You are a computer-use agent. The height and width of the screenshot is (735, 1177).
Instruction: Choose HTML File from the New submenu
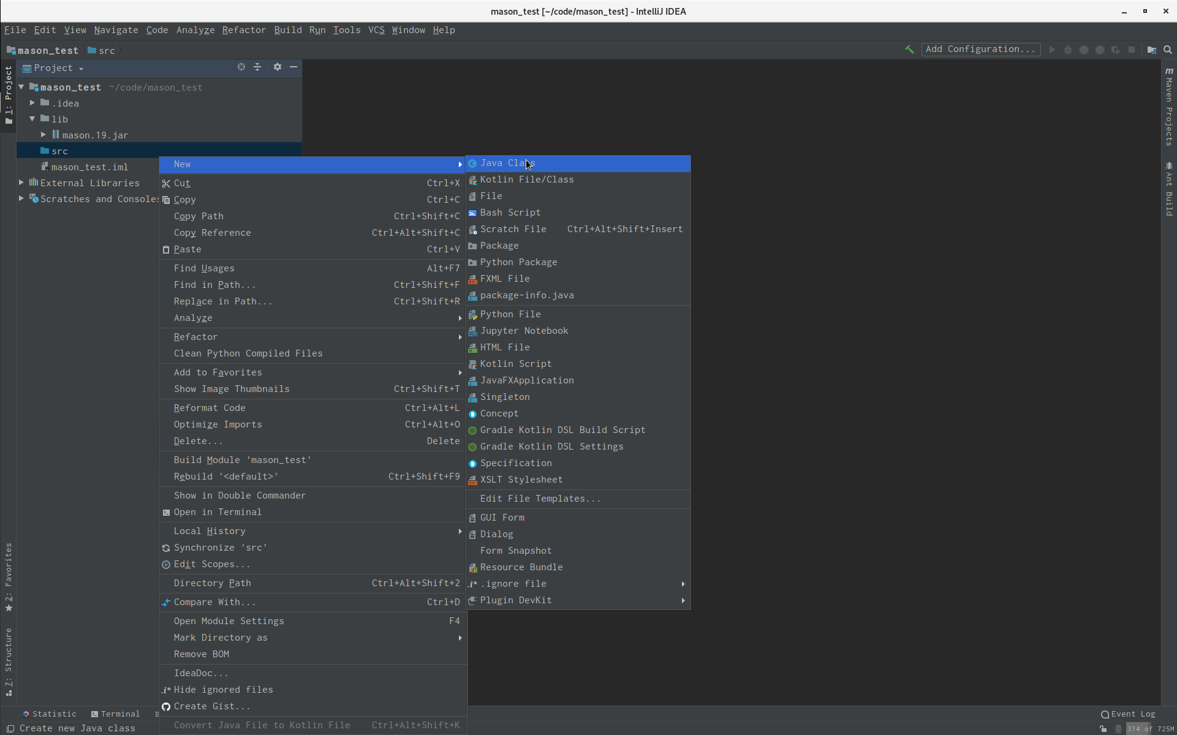click(578, 347)
